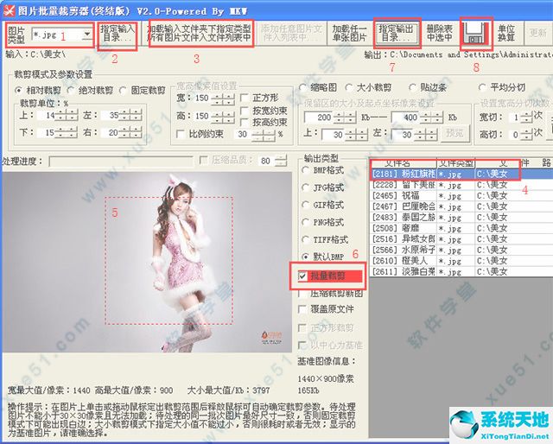
Task: Choose the PNG格式 output type
Action: [x=304, y=222]
